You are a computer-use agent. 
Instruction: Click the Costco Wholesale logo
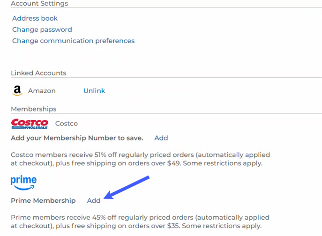click(x=30, y=124)
